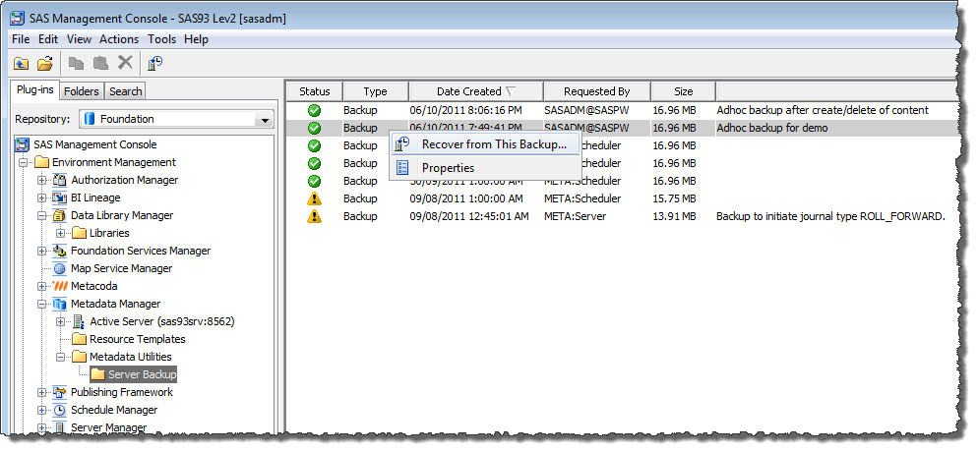This screenshot has width=978, height=452.
Task: Switch to the Search tab
Action: click(125, 91)
